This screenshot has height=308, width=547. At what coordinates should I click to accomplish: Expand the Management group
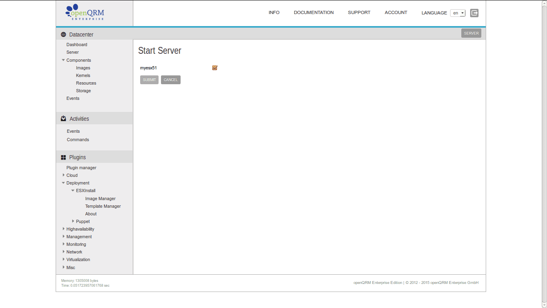click(x=63, y=237)
